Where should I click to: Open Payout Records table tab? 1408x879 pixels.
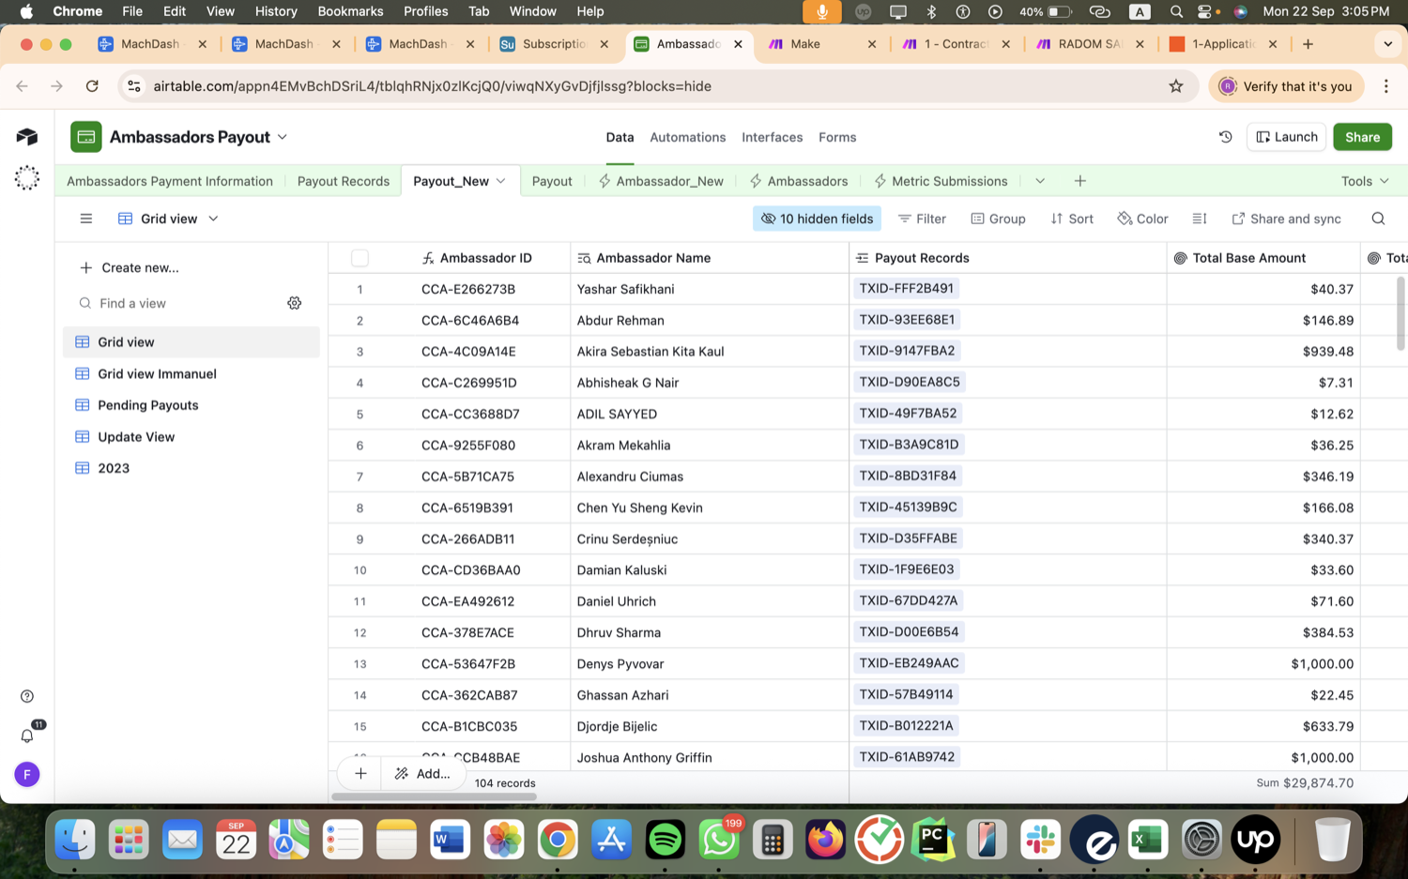coord(344,181)
